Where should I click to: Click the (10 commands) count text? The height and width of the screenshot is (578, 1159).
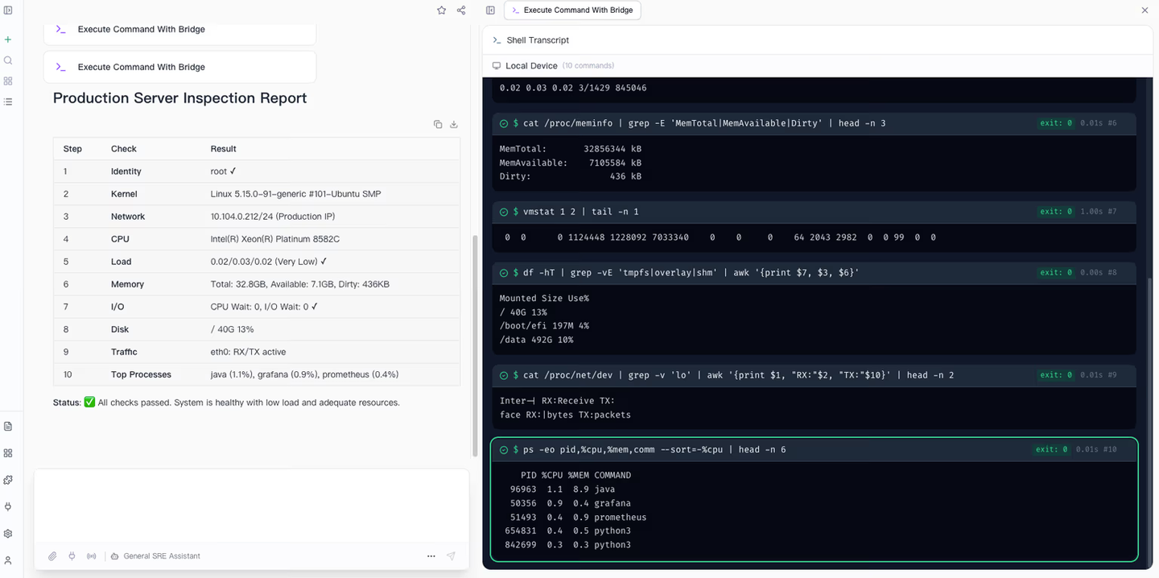[x=588, y=66]
